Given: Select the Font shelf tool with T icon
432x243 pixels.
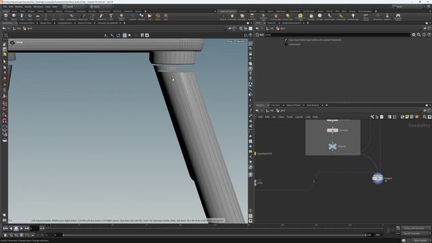Looking at the screenshot, I should (x=111, y=16).
